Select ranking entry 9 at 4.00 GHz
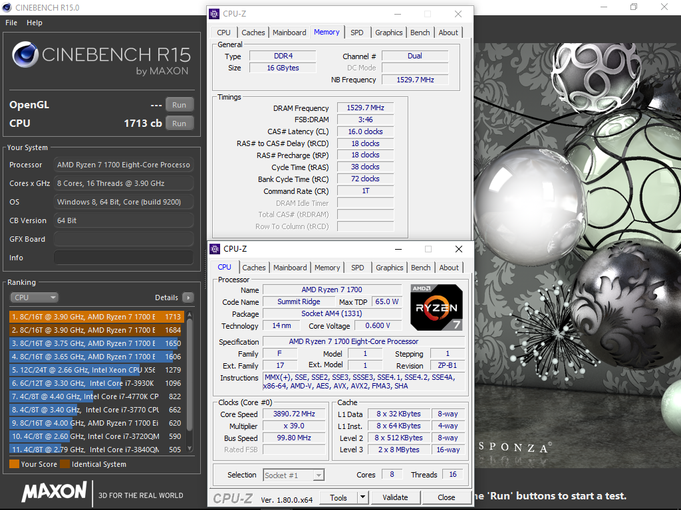The width and height of the screenshot is (681, 510). pos(96,423)
